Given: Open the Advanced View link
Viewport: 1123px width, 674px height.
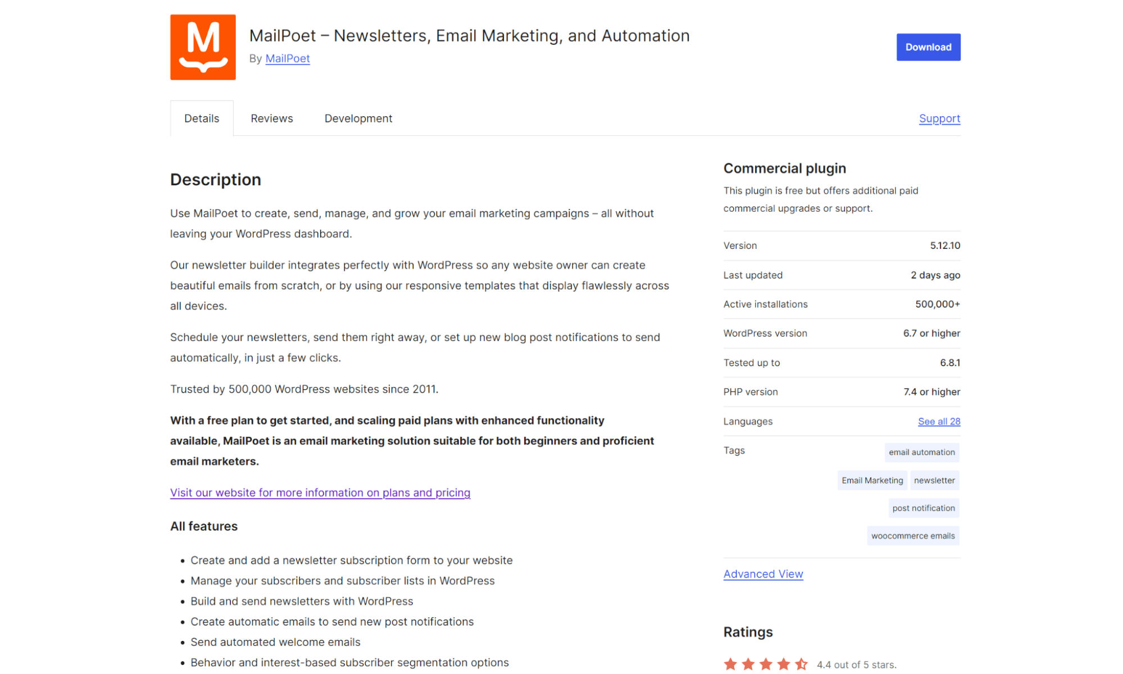Looking at the screenshot, I should point(763,574).
